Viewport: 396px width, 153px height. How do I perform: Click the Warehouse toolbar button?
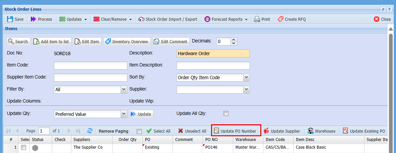click(322, 131)
